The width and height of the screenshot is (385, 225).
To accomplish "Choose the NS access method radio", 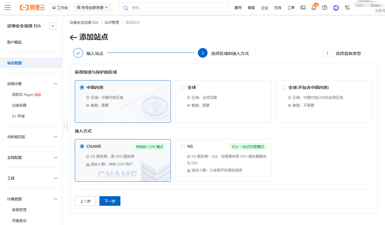I will coord(183,146).
